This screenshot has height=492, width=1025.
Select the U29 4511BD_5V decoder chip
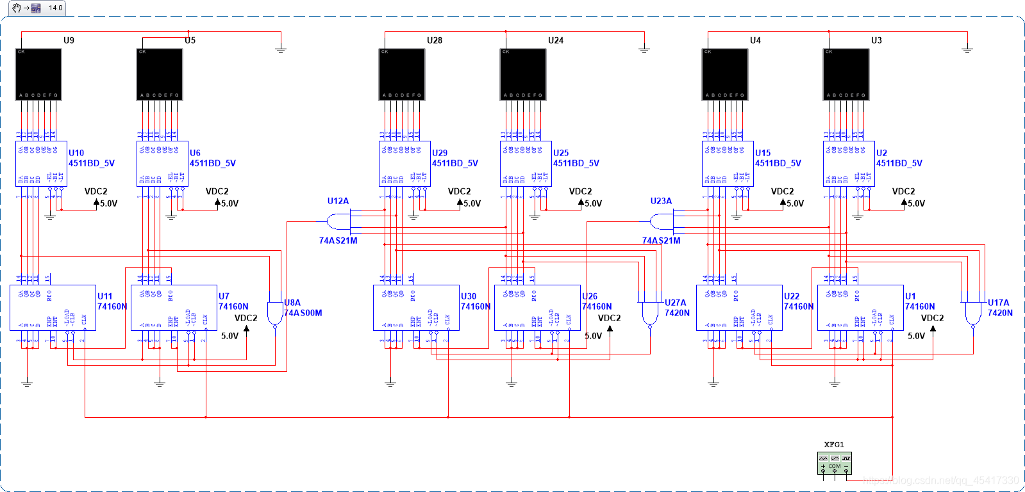[404, 164]
